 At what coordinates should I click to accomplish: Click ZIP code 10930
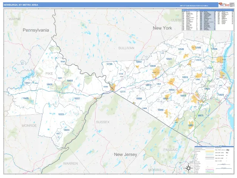[x=207, y=89]
